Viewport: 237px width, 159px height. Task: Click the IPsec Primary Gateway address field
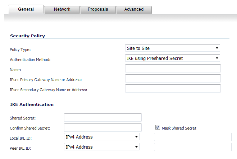[173, 79]
